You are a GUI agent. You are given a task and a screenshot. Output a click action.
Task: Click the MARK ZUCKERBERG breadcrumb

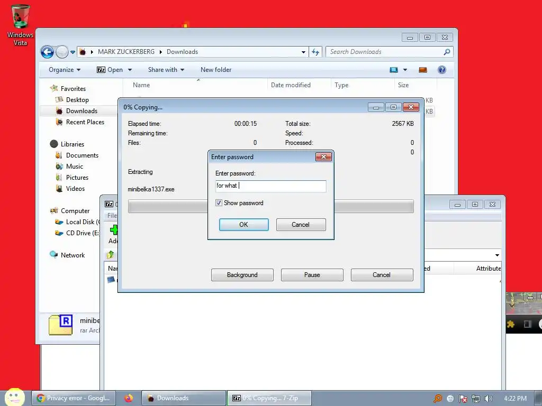(126, 52)
